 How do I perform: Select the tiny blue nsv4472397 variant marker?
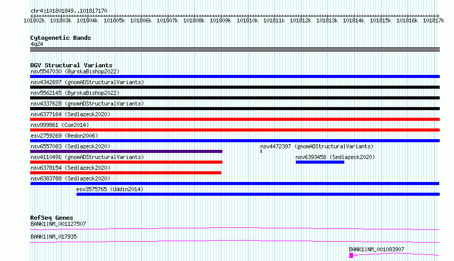pyautogui.click(x=261, y=151)
